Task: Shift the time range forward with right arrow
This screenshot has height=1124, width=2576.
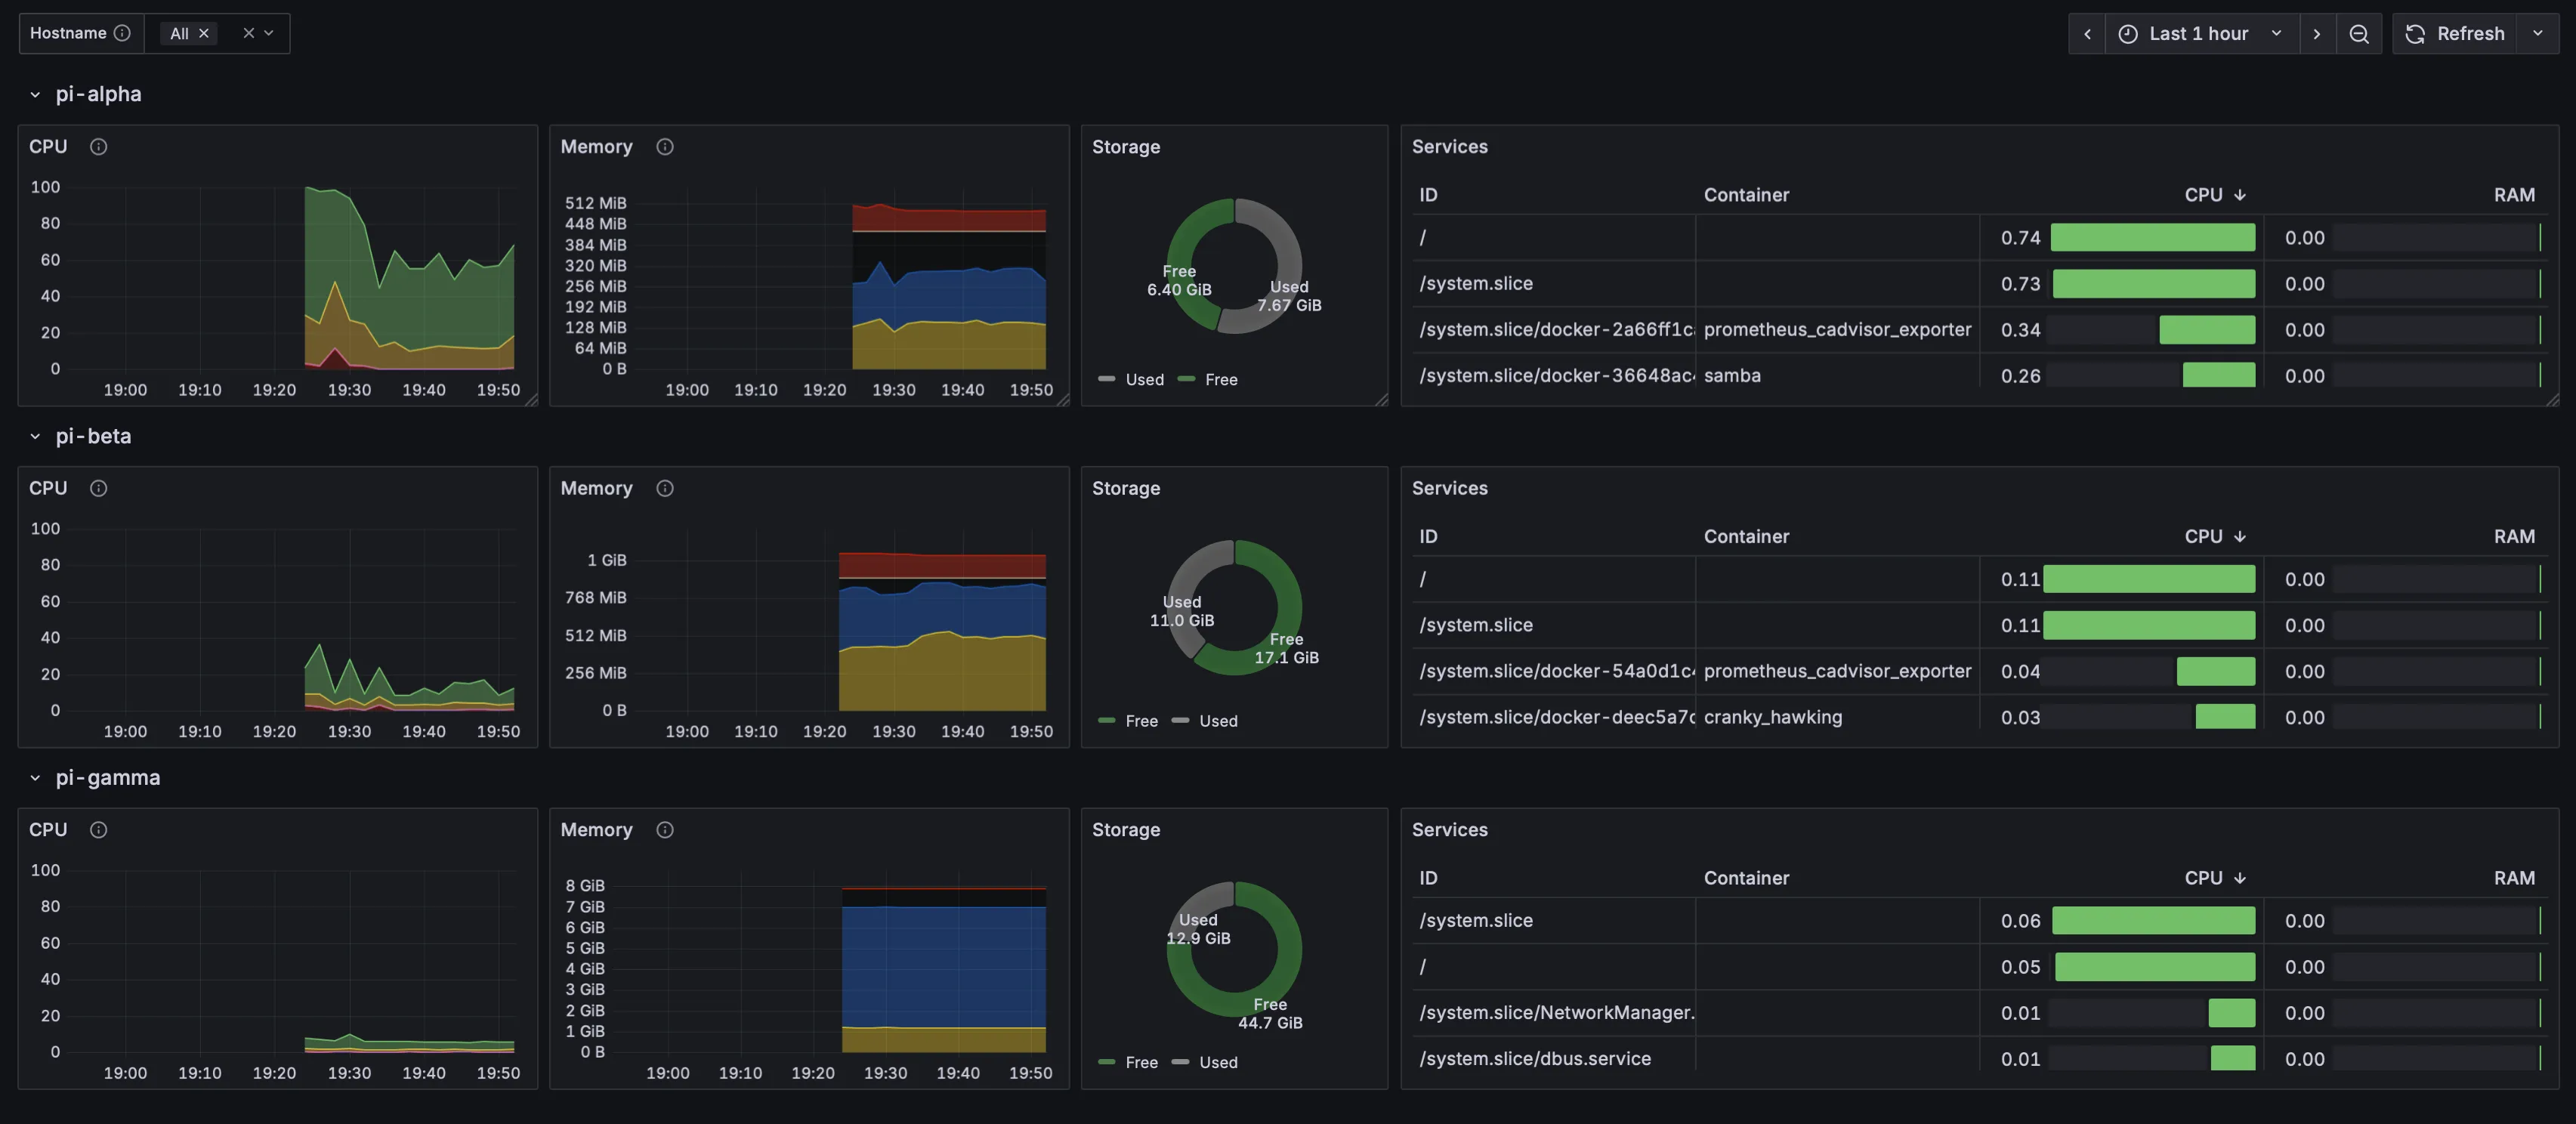Action: tap(2318, 33)
